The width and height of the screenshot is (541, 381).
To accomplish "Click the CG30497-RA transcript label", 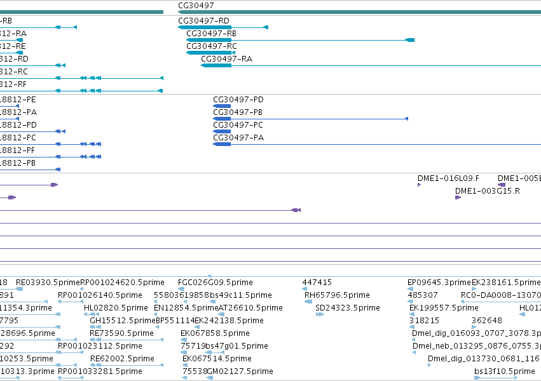I will point(227,59).
